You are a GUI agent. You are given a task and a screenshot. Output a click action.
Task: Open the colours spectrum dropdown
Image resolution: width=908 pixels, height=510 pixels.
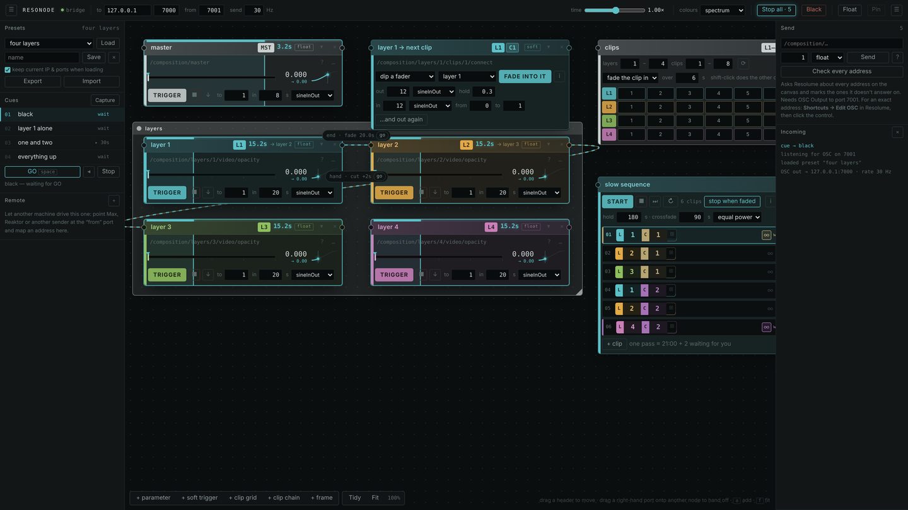click(x=723, y=10)
